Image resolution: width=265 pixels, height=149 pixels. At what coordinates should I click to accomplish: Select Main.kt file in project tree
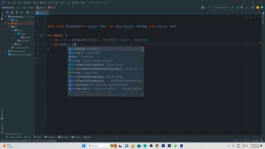[26, 37]
